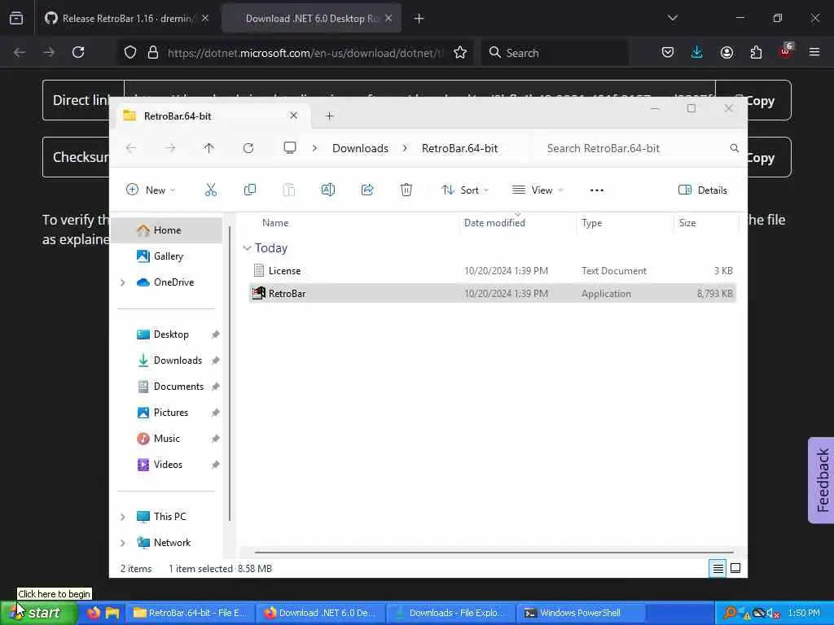Switch to Windows PowerShell taskbar button
The height and width of the screenshot is (625, 834).
coord(581,613)
